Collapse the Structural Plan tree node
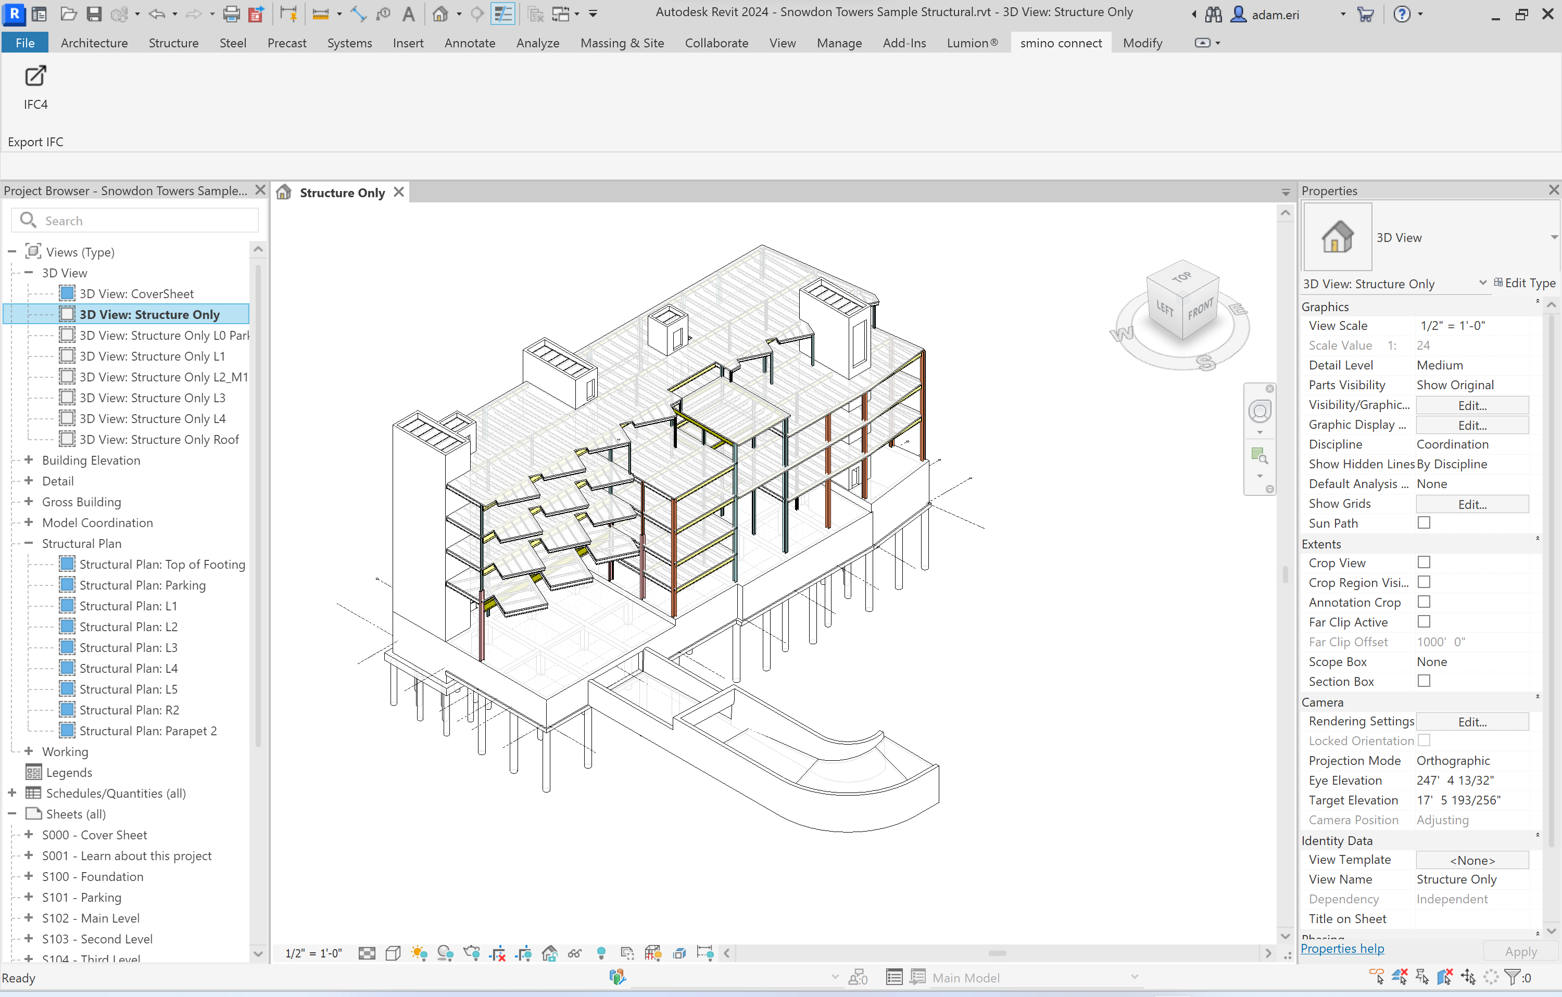This screenshot has width=1562, height=997. [29, 543]
